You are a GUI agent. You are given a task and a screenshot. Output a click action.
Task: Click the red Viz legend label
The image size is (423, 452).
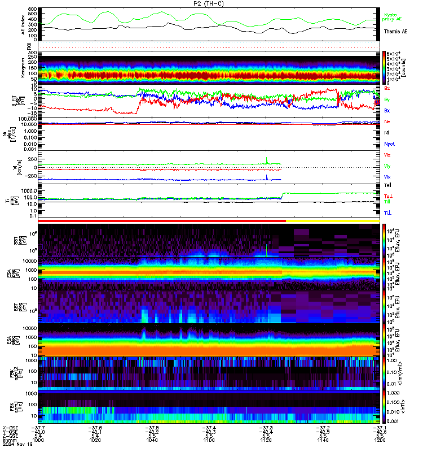(x=387, y=155)
